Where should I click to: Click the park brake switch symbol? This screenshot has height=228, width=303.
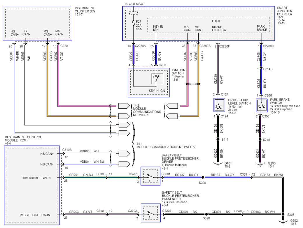pos(262,105)
